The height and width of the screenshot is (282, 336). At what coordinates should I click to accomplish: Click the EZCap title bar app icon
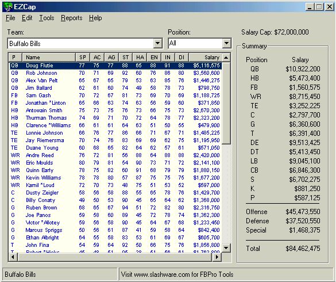click(x=8, y=7)
